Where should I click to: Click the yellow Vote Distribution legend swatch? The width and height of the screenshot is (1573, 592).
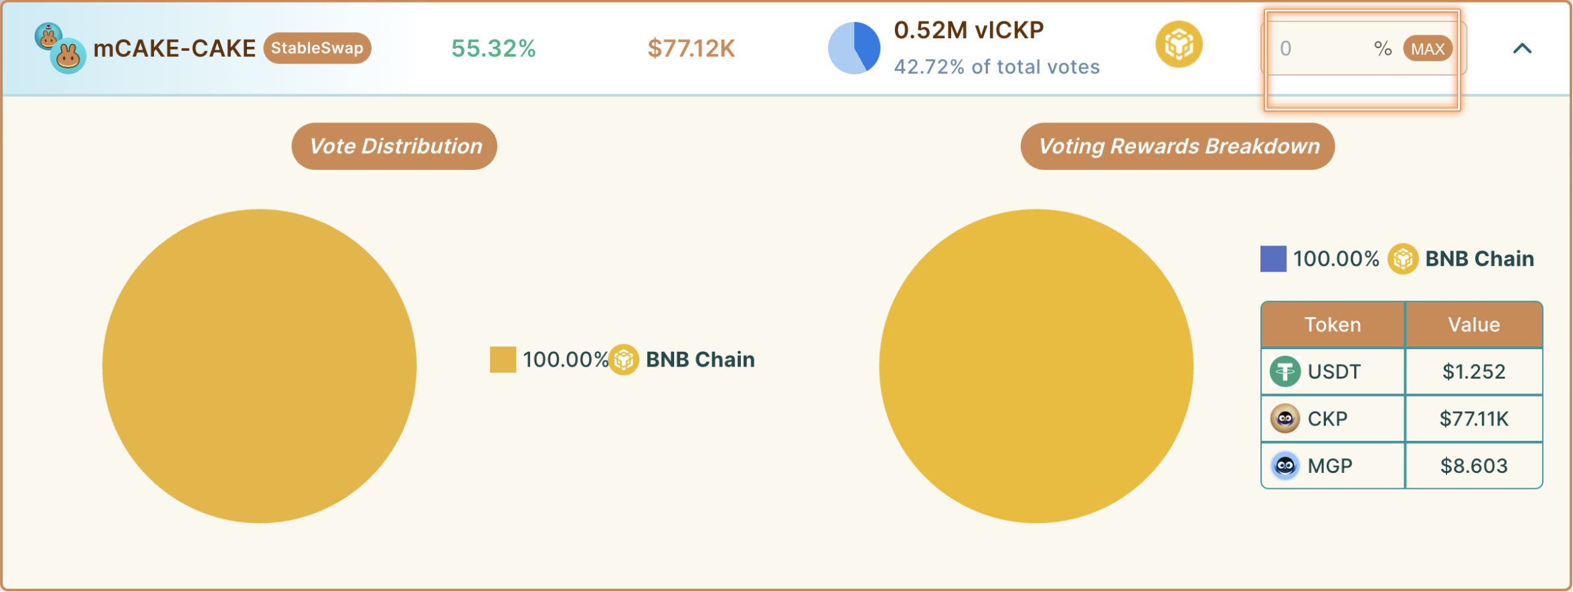click(x=503, y=360)
